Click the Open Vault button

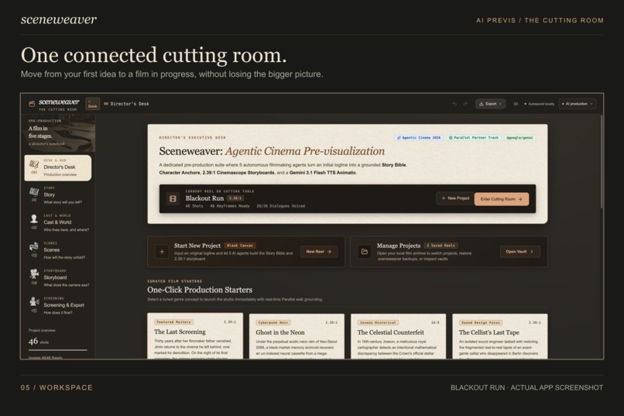tap(519, 252)
